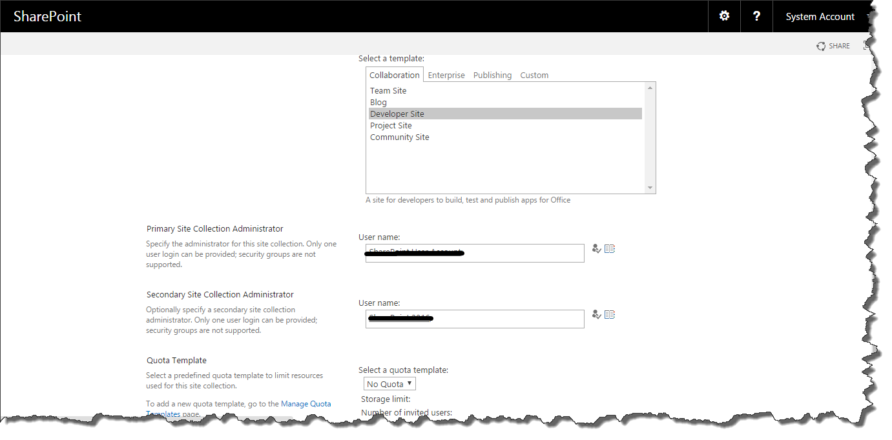Open the settings gear menu

pos(724,16)
